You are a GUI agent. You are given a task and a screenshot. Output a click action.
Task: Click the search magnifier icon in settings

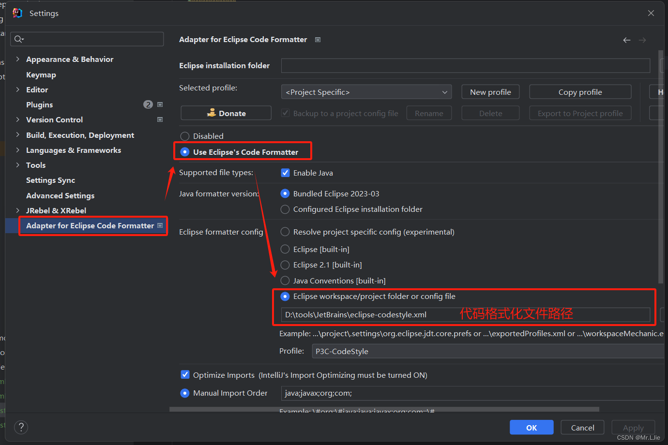pos(18,39)
